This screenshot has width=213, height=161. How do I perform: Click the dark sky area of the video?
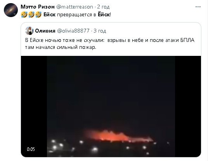[x=111, y=88]
